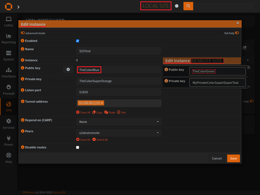This screenshot has height=195, width=260.
Task: Clear All selected peers
Action: coord(83,140)
